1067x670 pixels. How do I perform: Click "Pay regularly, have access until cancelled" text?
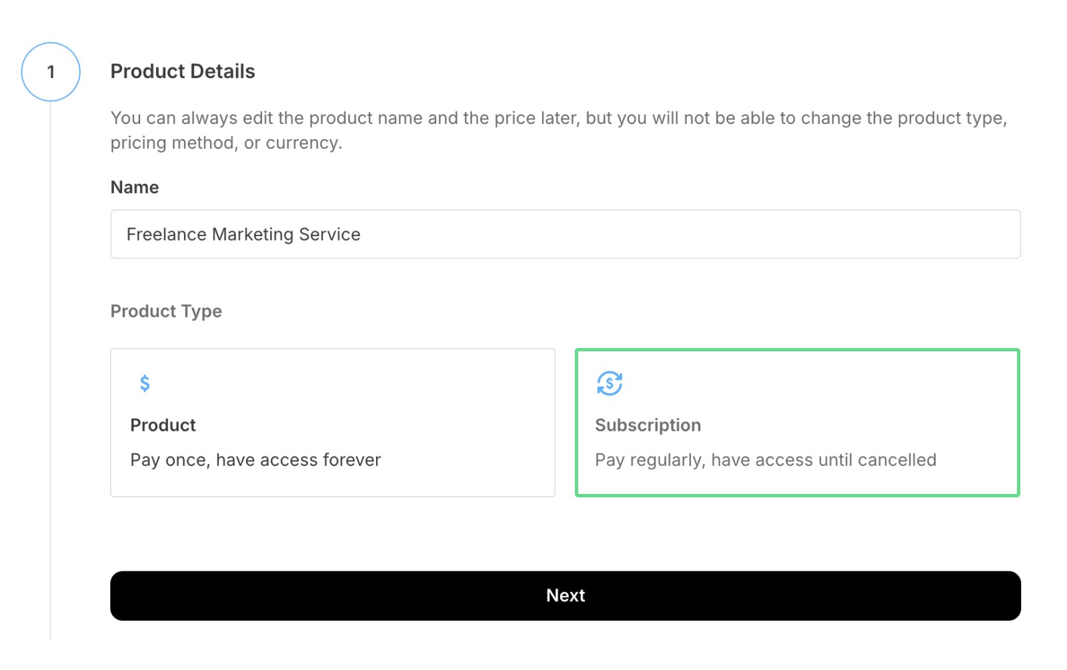click(x=765, y=460)
